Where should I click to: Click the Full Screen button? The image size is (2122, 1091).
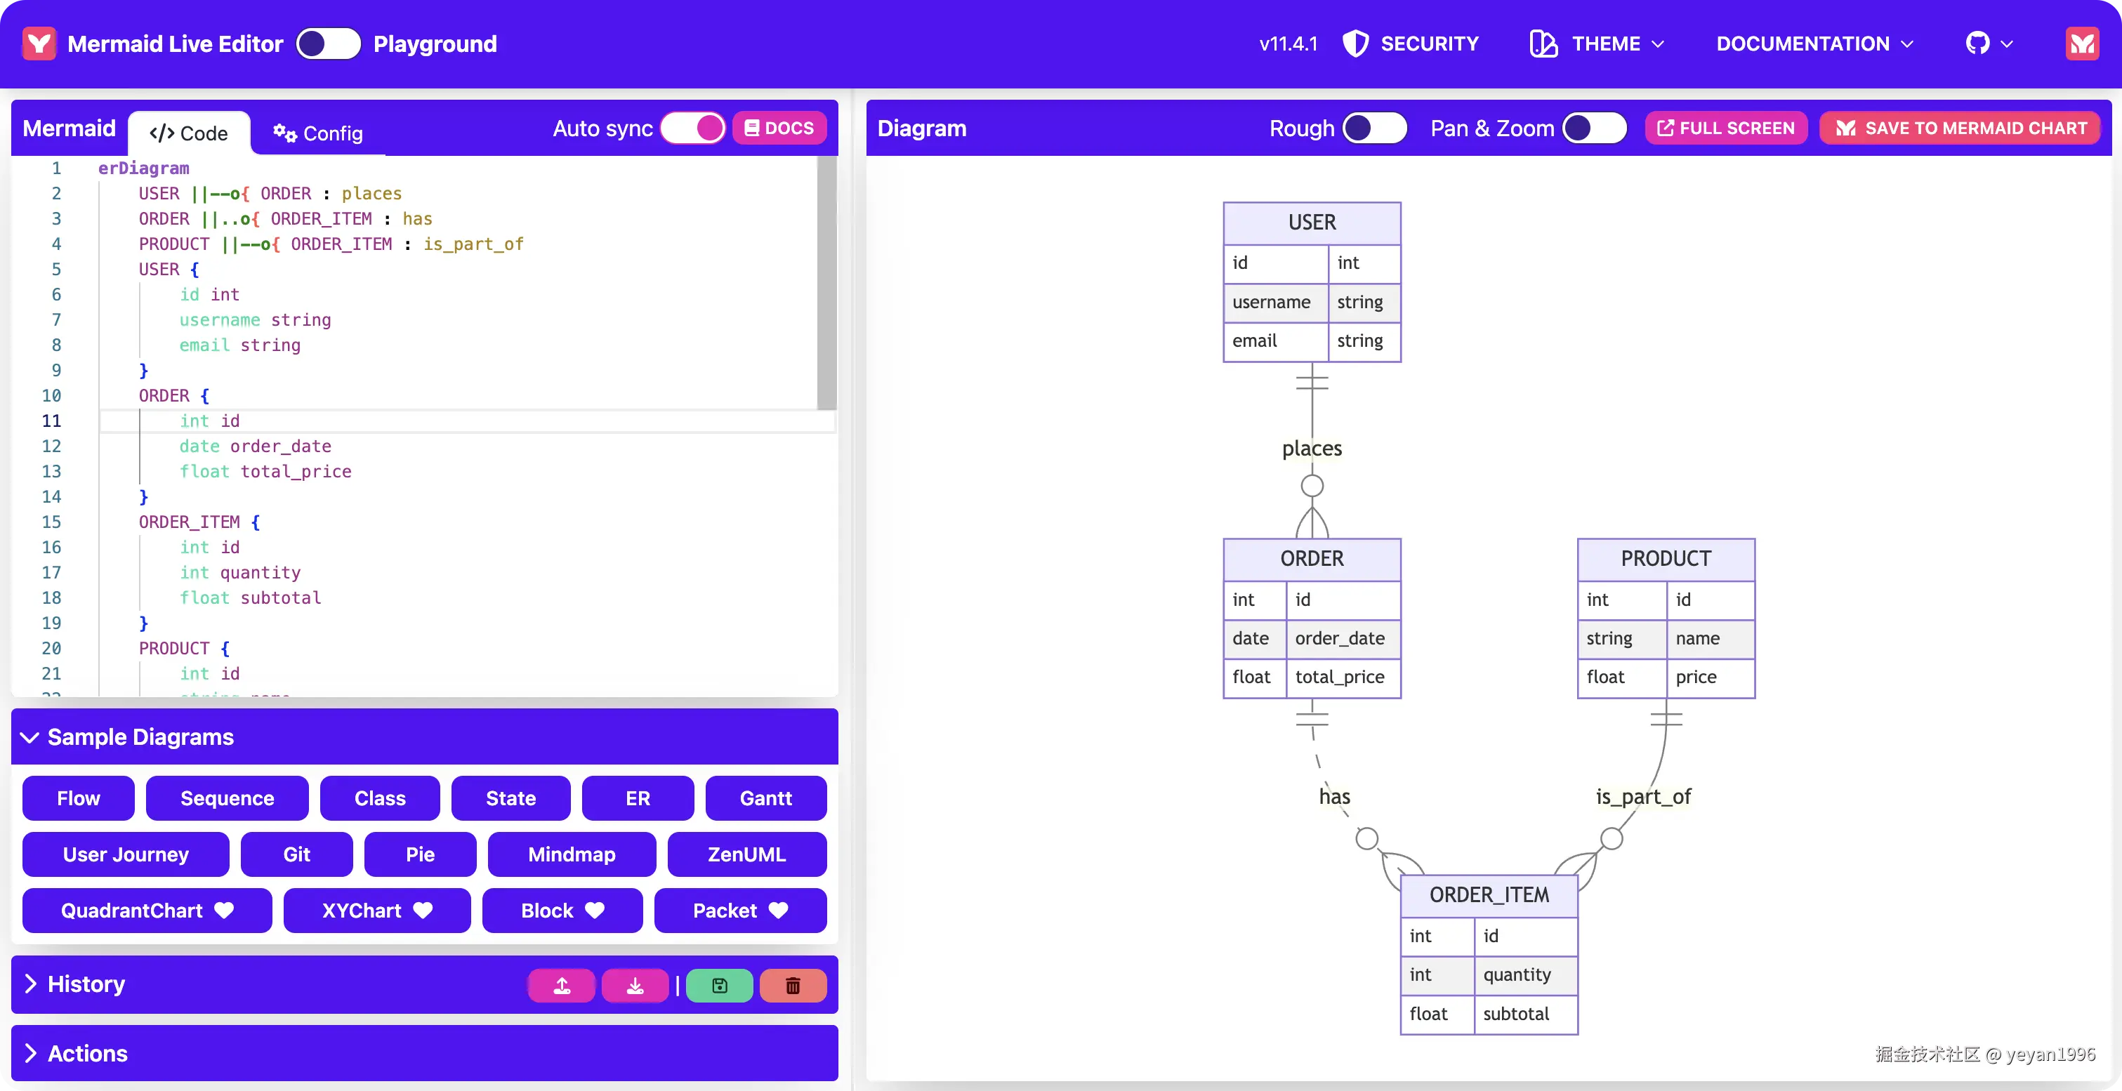pos(1726,128)
